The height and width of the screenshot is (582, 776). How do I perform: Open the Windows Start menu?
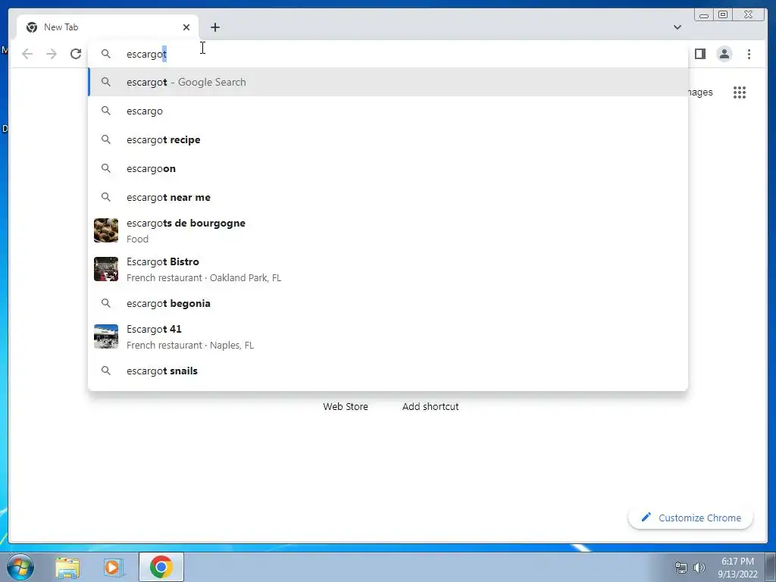coord(20,567)
